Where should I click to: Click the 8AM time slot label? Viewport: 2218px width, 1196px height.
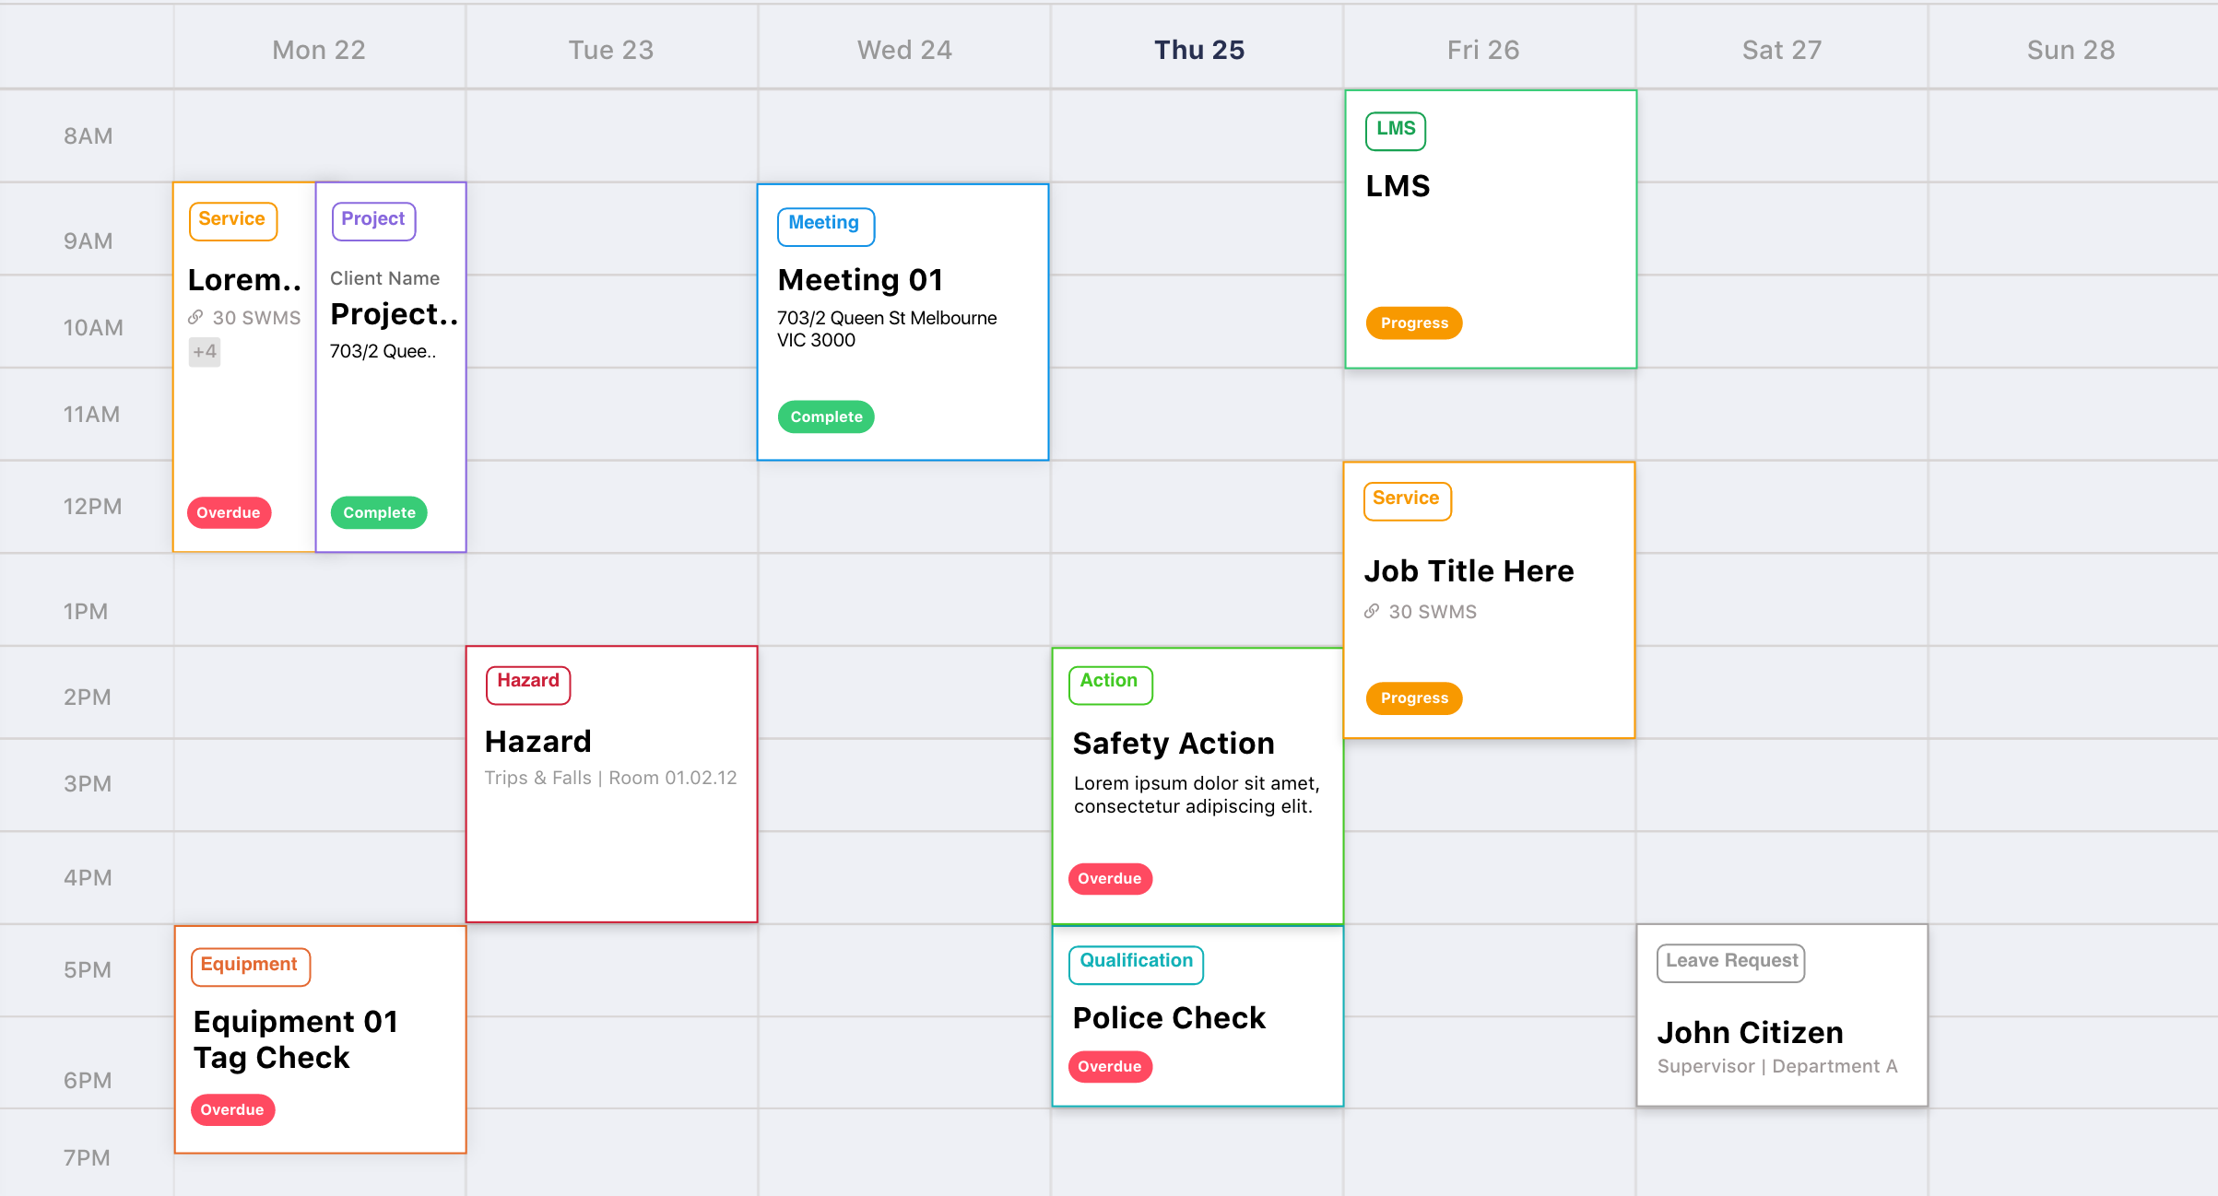(x=88, y=136)
